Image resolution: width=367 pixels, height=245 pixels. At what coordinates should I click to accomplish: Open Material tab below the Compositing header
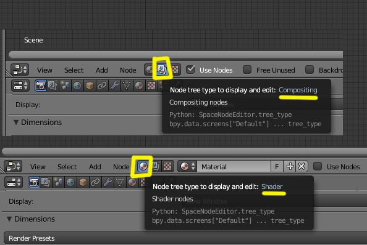pos(139,86)
